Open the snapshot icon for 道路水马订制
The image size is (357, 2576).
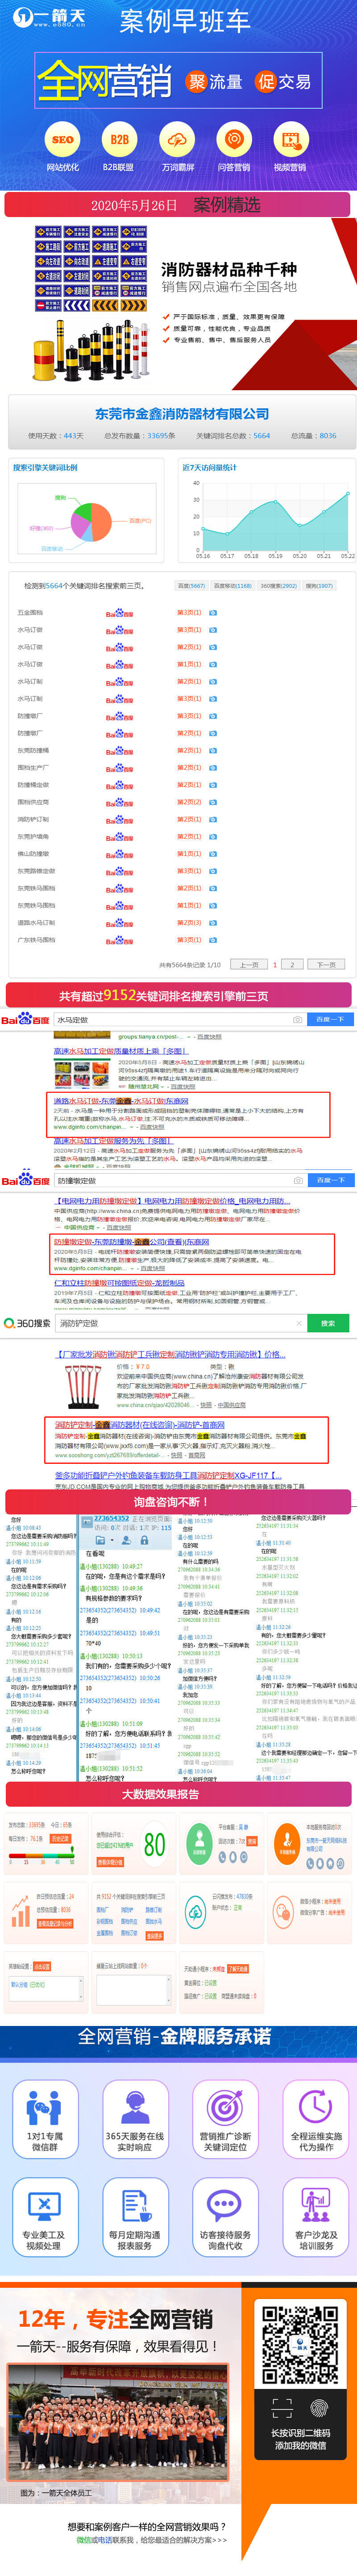[212, 922]
